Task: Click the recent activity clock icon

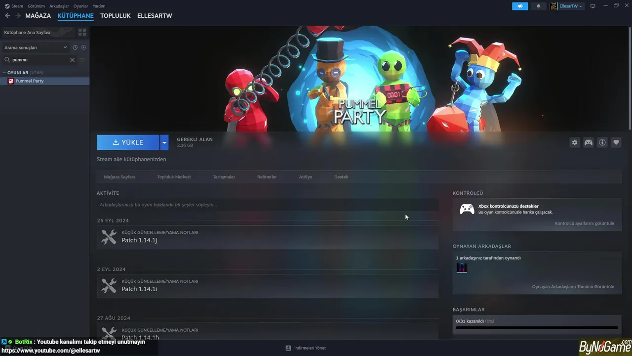Action: (75, 47)
